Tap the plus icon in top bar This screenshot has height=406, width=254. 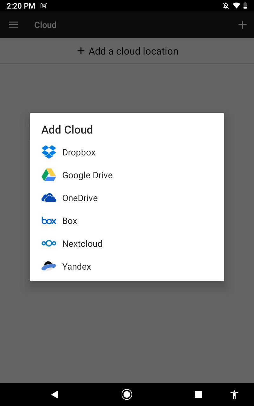tap(242, 25)
